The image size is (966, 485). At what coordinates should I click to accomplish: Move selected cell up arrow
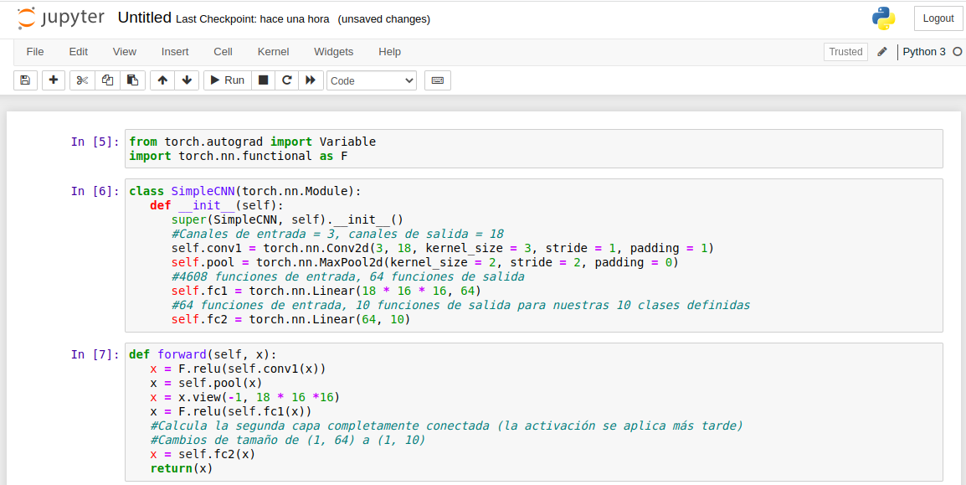(x=162, y=80)
